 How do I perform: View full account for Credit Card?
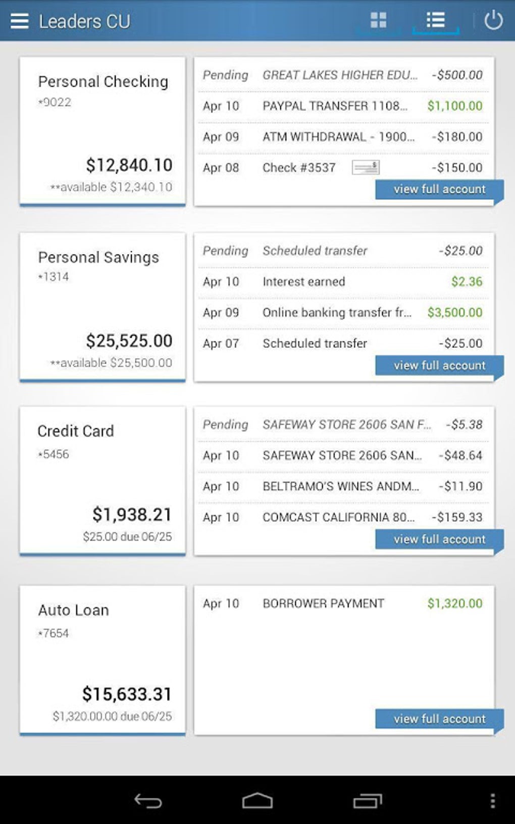click(x=439, y=539)
